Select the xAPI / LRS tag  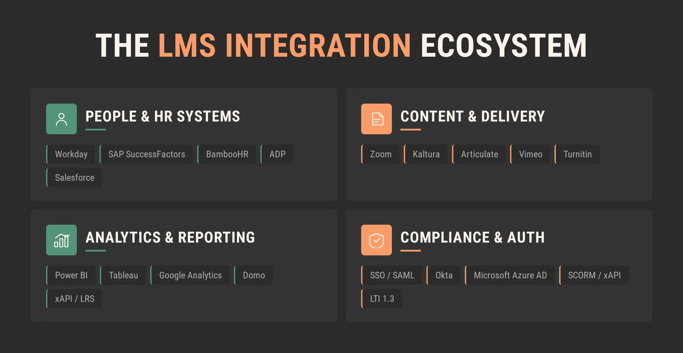(x=74, y=299)
